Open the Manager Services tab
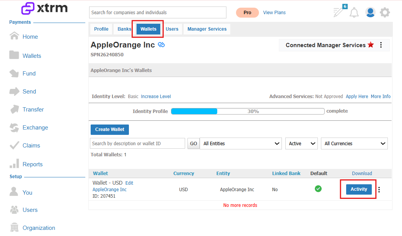 (x=207, y=29)
